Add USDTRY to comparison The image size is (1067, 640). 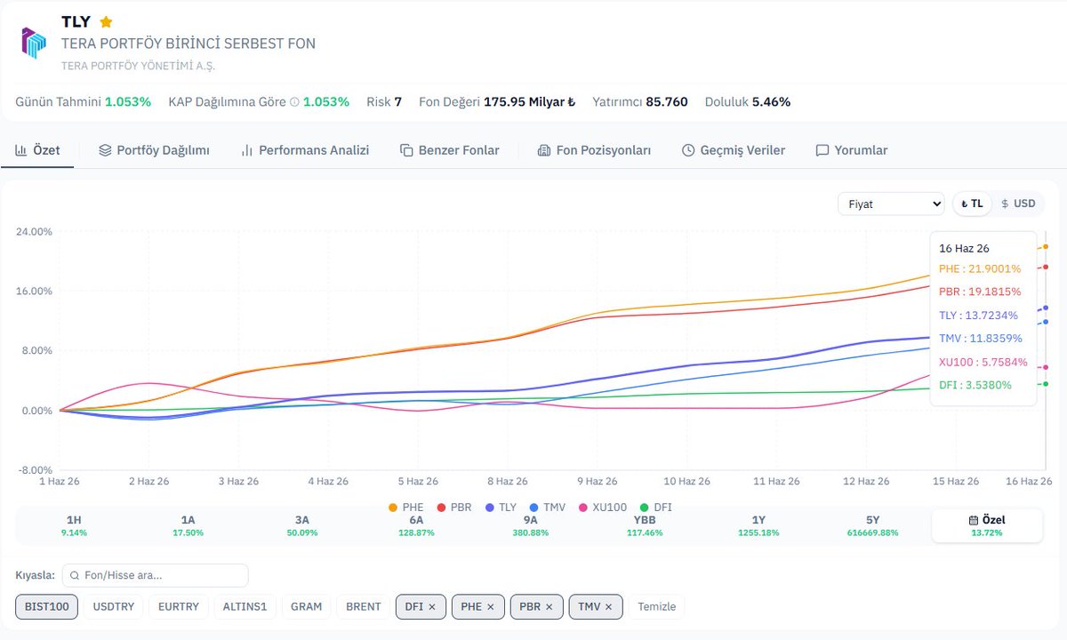coord(113,606)
